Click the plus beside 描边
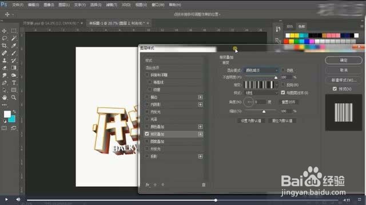Viewport: 366px width, 205px height. 200,97
